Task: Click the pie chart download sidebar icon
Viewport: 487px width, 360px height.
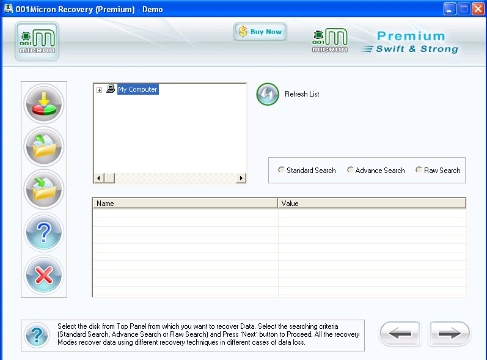Action: coord(44,104)
